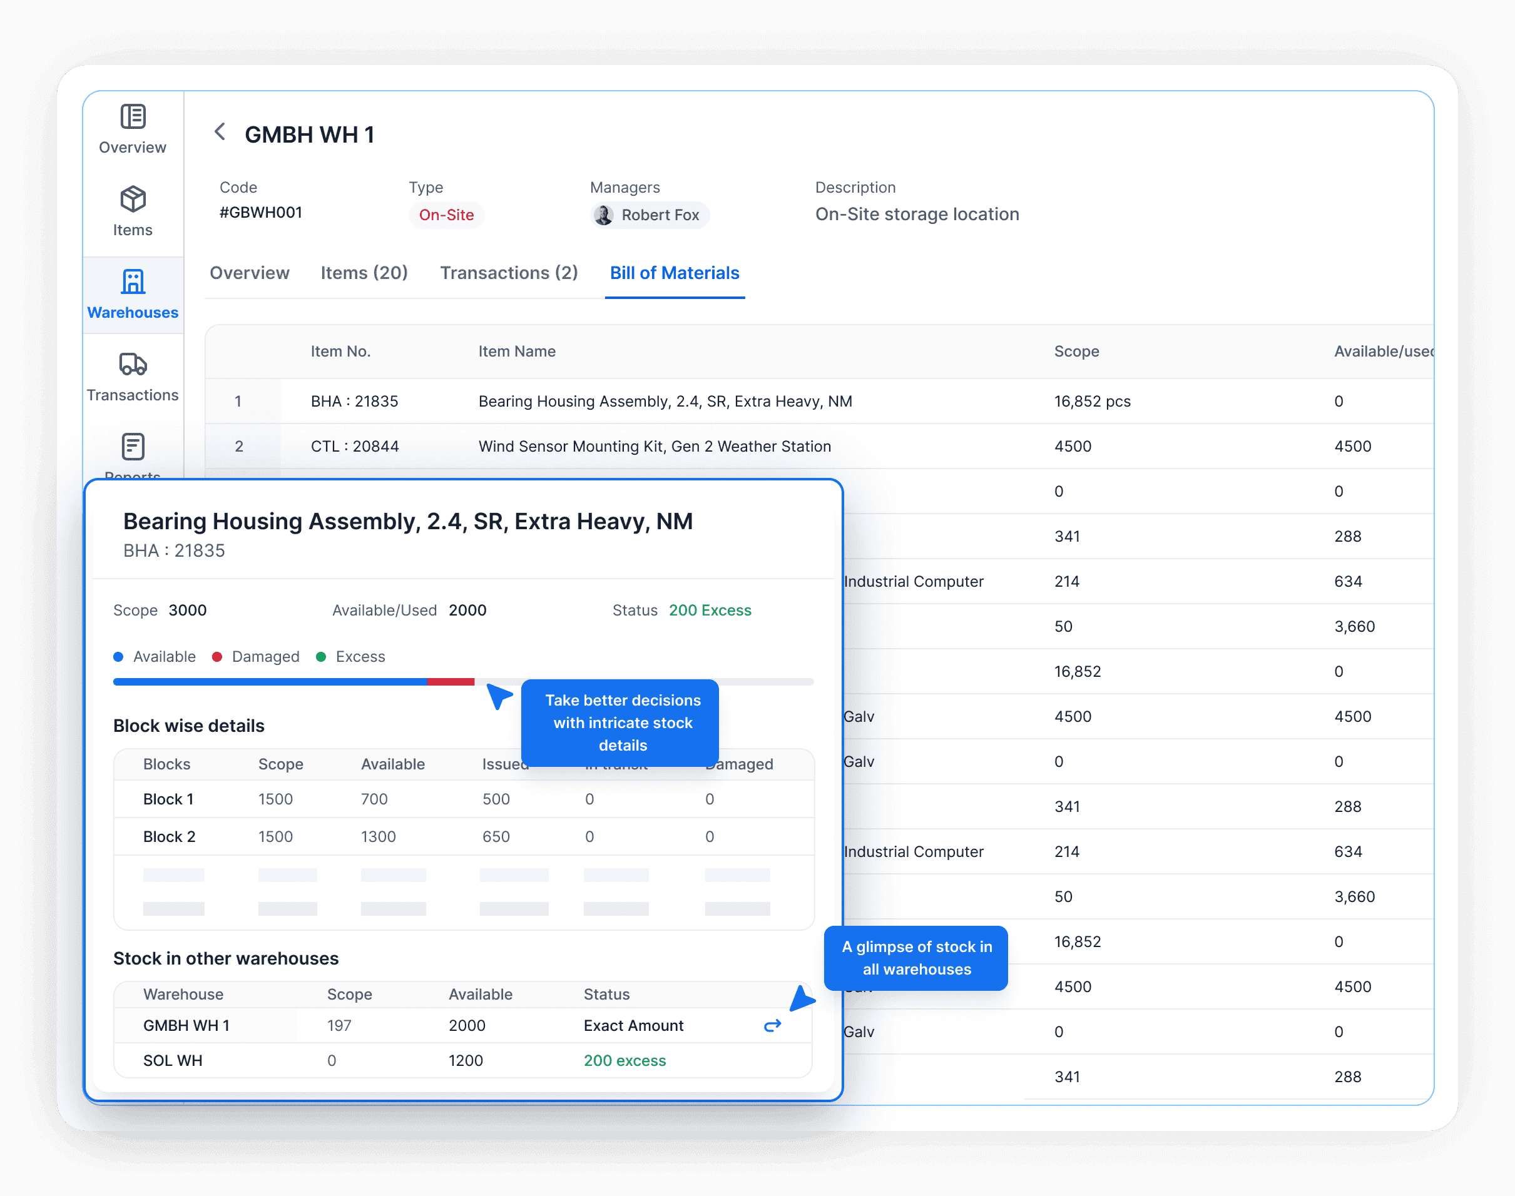Image resolution: width=1515 pixels, height=1196 pixels.
Task: Click the GMBH WH 1 page title
Action: click(x=310, y=134)
